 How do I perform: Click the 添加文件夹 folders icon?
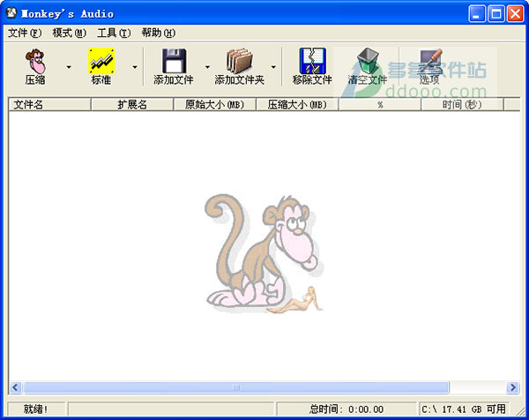tap(239, 61)
